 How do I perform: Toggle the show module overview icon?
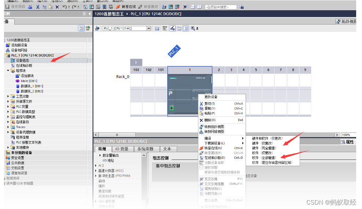pyautogui.click(x=185, y=28)
